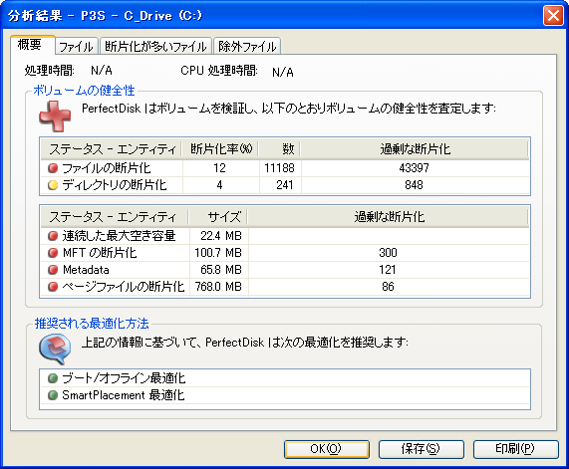Image resolution: width=569 pixels, height=469 pixels.
Task: Click the red status dot for 連続した最大空き容量
Action: pos(53,236)
